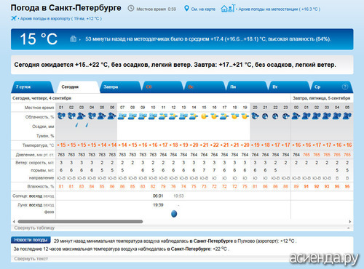
Task: Click the sunny icon at 15 hour
Action: (204, 116)
